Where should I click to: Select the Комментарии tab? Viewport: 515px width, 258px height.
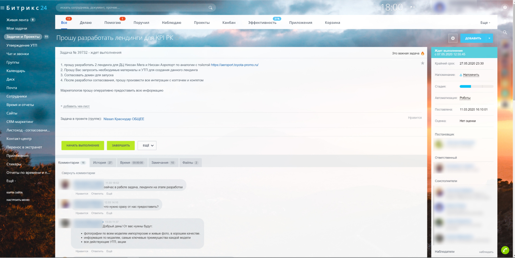coord(72,163)
